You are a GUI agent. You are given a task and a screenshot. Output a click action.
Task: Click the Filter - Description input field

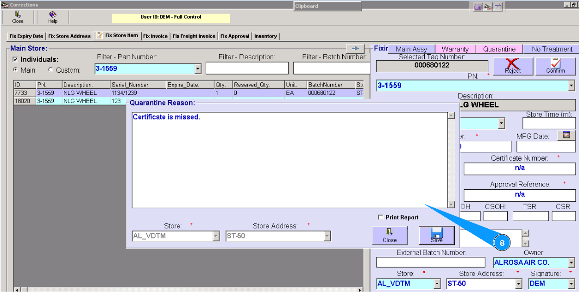(247, 69)
